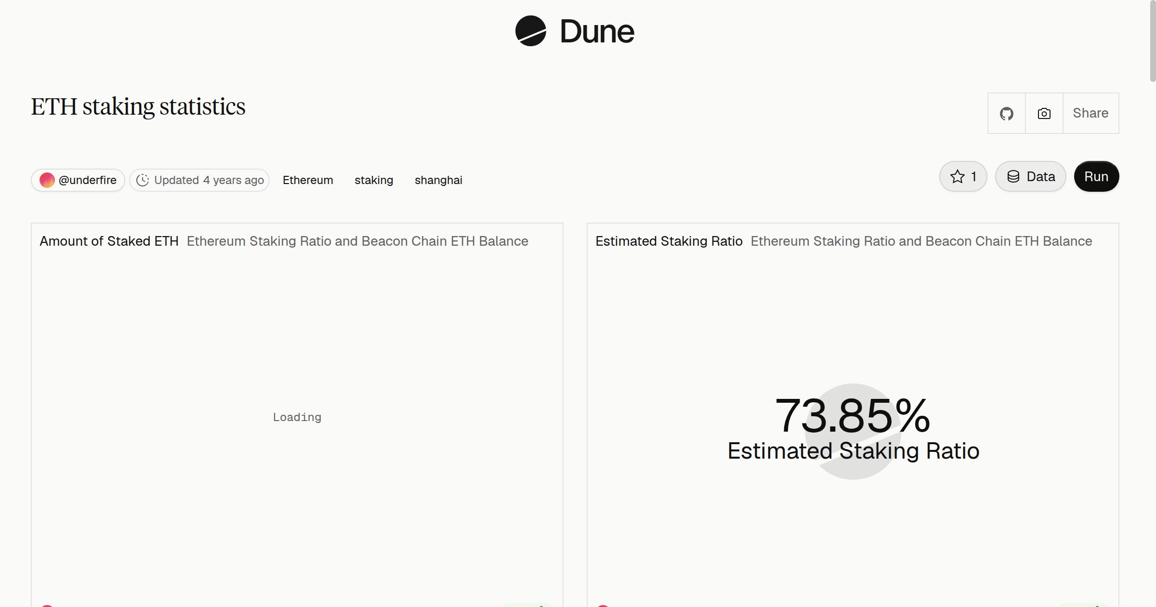
Task: Click the Dune wordmark text
Action: 597,31
